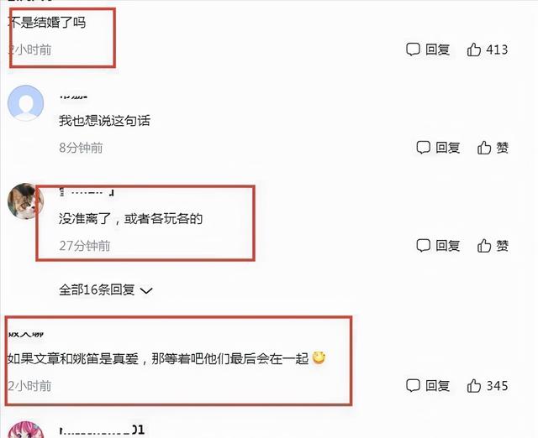Image resolution: width=538 pixels, height=438 pixels.
Task: Open the cat avatar user profile
Action: click(26, 201)
